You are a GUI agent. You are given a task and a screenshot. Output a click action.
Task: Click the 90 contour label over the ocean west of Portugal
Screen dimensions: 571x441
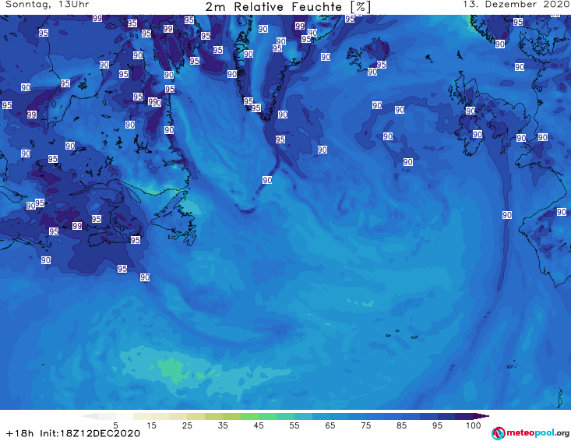507,215
